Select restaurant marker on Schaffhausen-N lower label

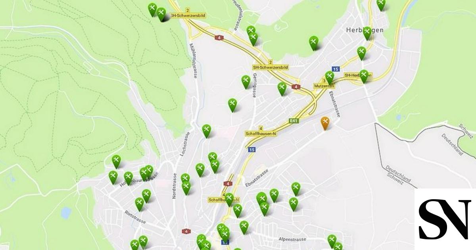[229, 199]
